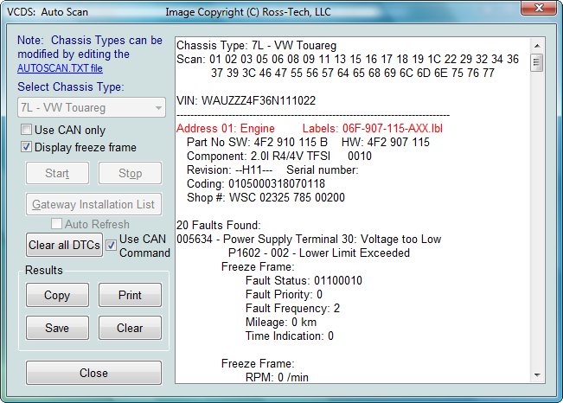563x403 pixels.
Task: Click the Start button
Action: coord(57,173)
